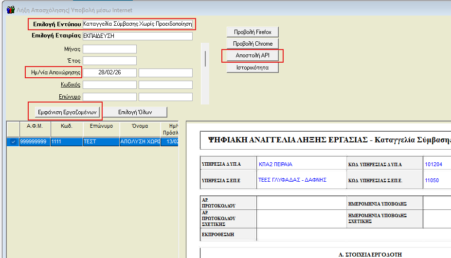Click the Μήνας input field
Viewport: 451px width, 258px height.
pos(109,49)
